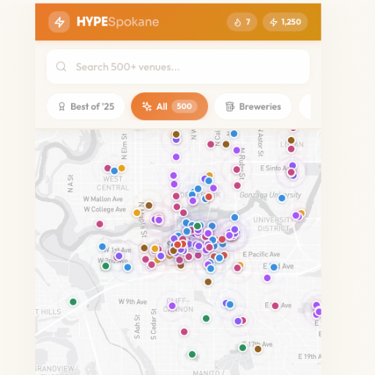Open yellow marker right of W College Ave

click(137, 212)
